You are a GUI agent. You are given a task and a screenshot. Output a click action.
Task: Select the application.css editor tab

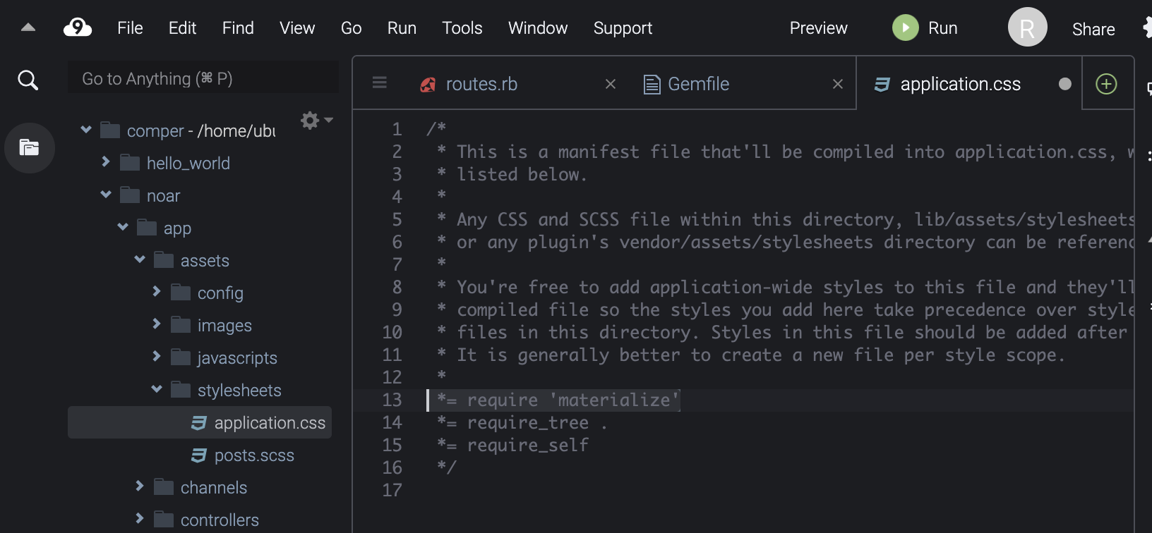click(960, 84)
